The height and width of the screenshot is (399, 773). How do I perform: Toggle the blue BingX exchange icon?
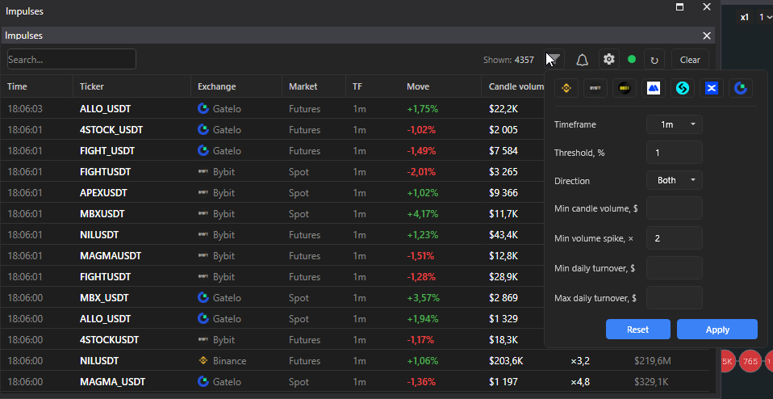tap(712, 88)
